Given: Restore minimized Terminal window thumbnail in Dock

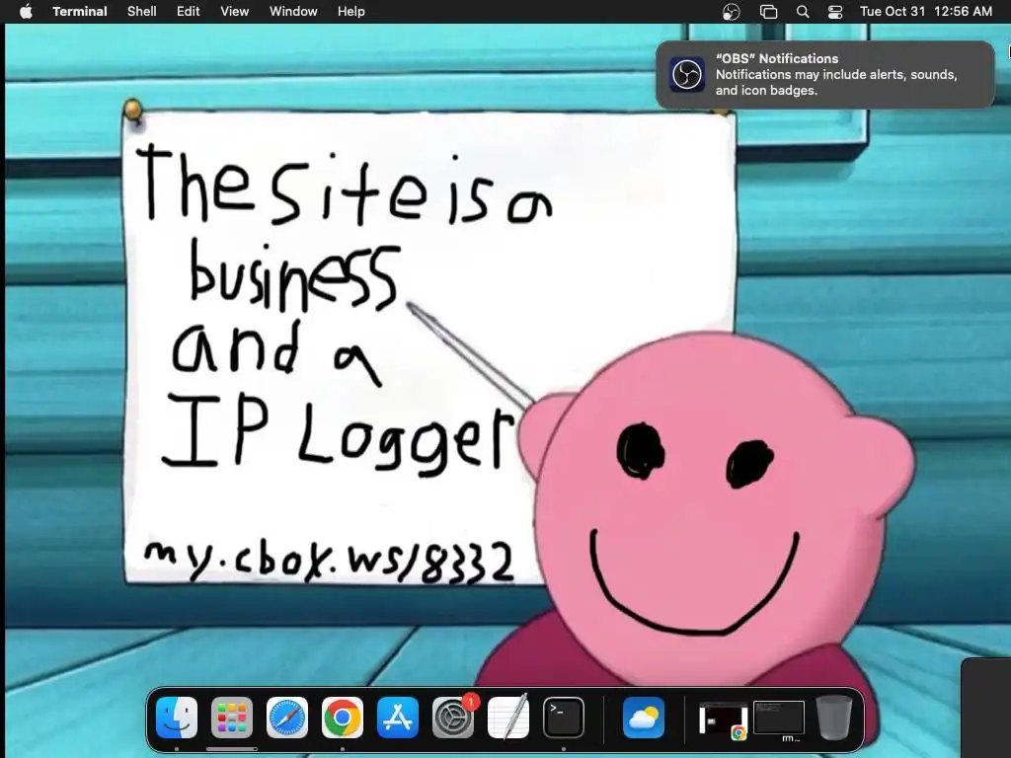Looking at the screenshot, I should [x=779, y=719].
